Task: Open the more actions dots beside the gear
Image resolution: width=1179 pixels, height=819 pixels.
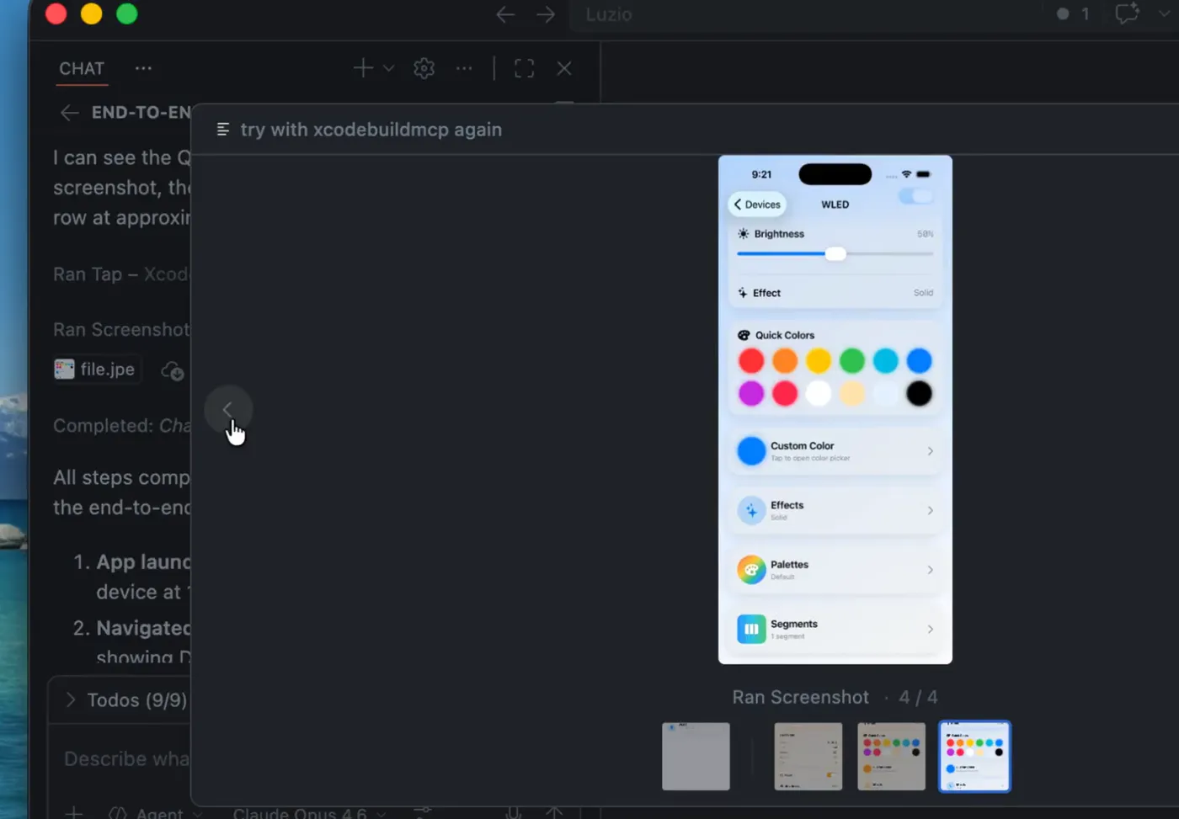Action: pos(464,68)
